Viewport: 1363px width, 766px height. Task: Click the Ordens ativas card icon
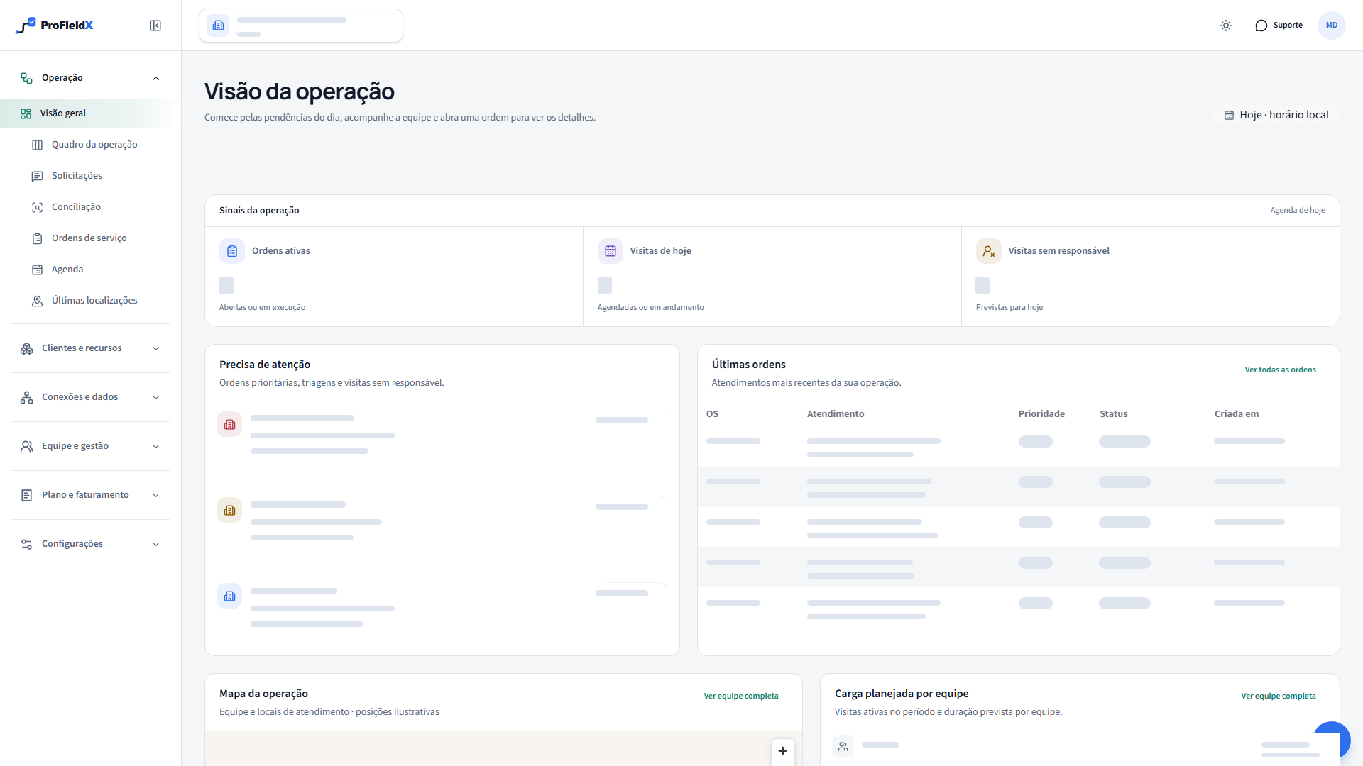click(x=232, y=251)
